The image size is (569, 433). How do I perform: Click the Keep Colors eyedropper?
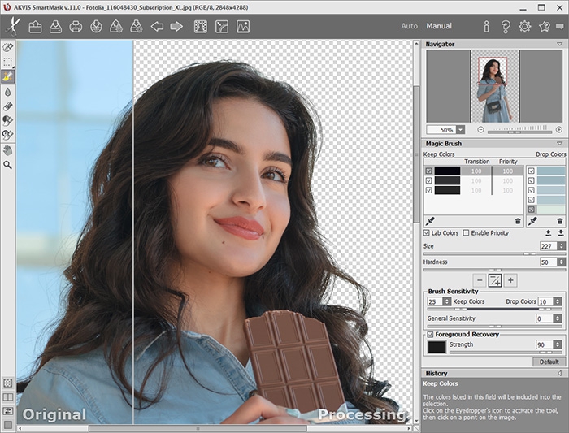429,221
